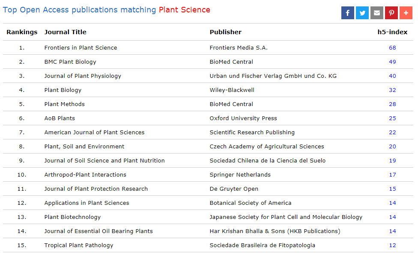
Task: Open h5-index 25 for AoB Plants
Action: coord(392,118)
